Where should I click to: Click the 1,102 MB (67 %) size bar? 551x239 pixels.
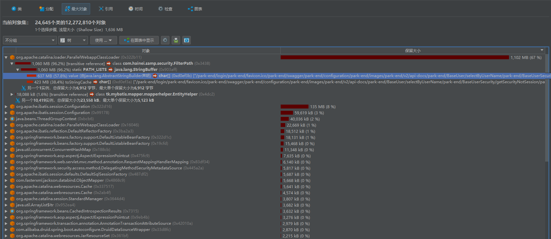(395, 57)
